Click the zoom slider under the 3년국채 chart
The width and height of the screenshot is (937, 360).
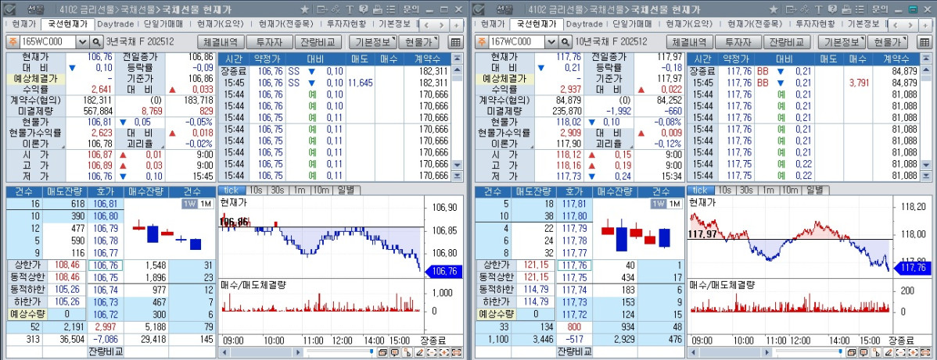pos(340,351)
